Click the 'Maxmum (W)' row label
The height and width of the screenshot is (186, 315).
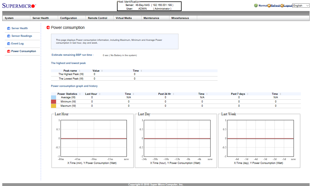pos(68,106)
